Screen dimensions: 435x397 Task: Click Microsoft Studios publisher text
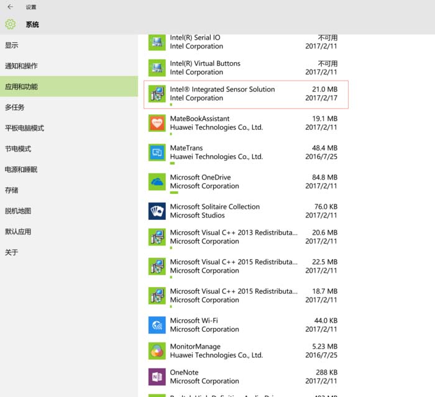pos(197,216)
